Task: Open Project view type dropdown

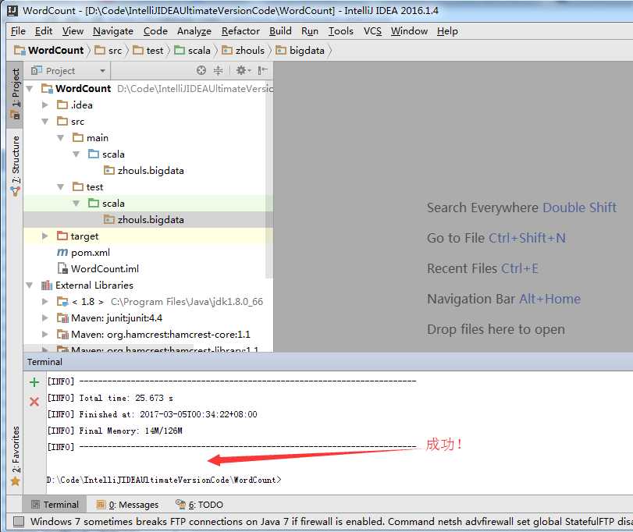Action: tap(103, 71)
